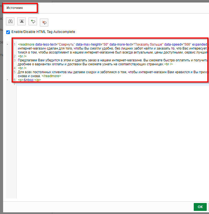Click the <br /> after the word 'страницах.'

click(x=169, y=64)
